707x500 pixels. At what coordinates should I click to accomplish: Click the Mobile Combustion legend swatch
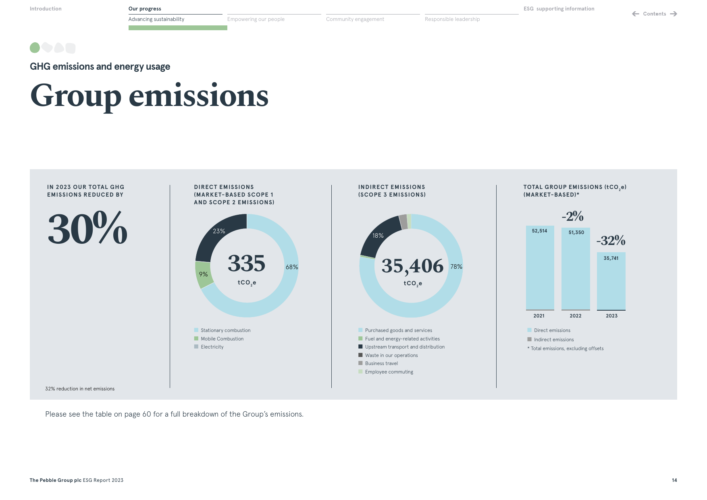(196, 338)
